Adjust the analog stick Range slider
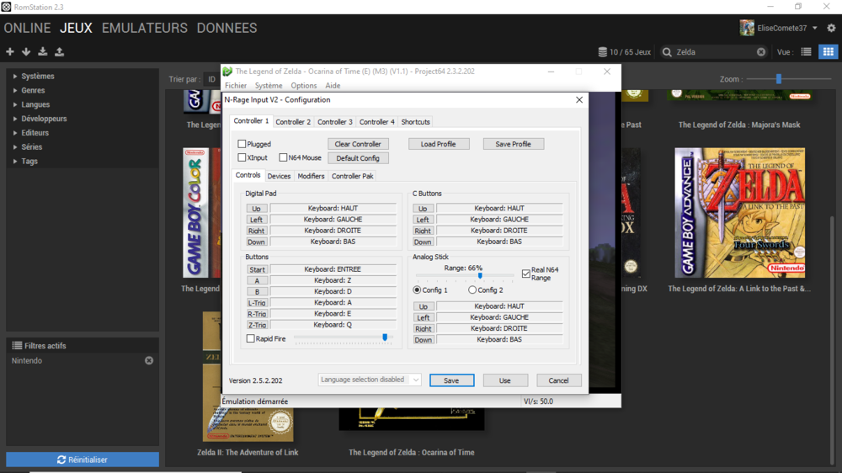Screen dimensions: 842x473 tap(480, 276)
